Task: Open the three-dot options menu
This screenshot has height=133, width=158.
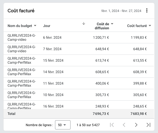Action: click(147, 10)
